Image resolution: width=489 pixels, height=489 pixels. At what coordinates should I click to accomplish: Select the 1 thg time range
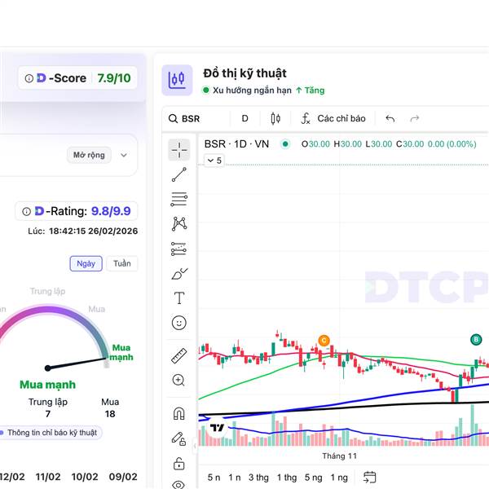[287, 478]
